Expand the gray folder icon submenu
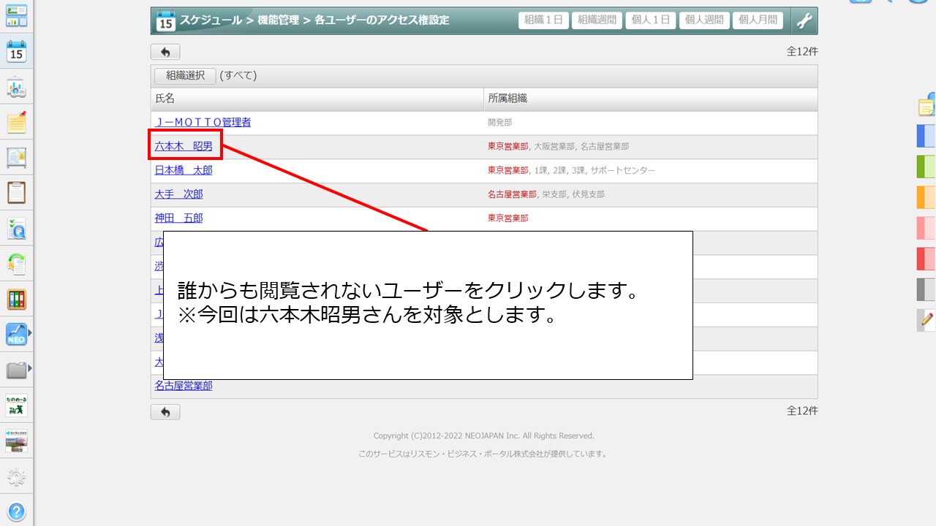The image size is (936, 526). pyautogui.click(x=30, y=370)
